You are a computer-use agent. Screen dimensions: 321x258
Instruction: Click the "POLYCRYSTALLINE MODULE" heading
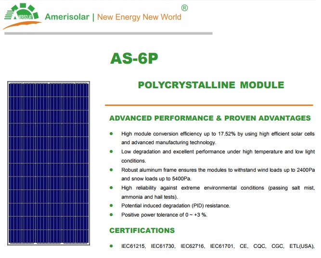tap(211, 85)
